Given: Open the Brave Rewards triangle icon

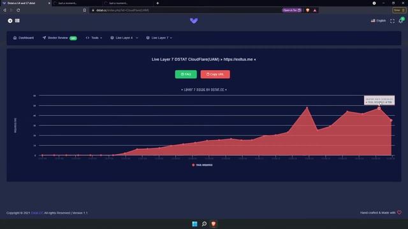Looking at the screenshot, I should point(314,10).
